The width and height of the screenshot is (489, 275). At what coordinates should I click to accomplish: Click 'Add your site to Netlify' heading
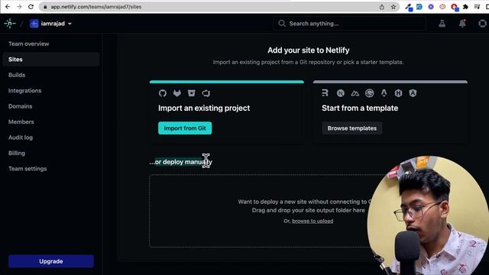(x=309, y=50)
